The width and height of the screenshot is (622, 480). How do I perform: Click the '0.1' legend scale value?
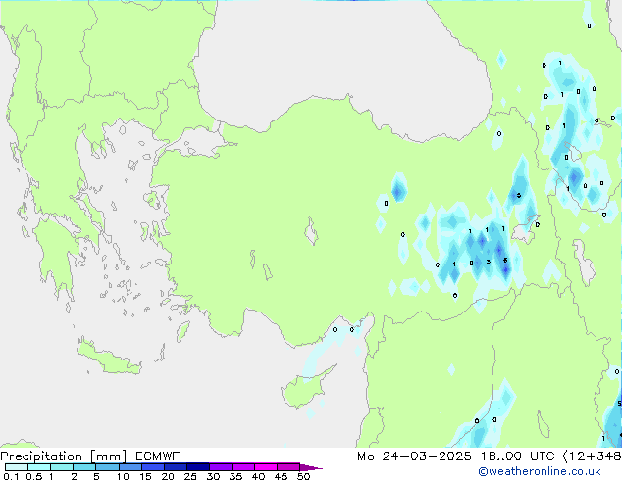pos(11,476)
